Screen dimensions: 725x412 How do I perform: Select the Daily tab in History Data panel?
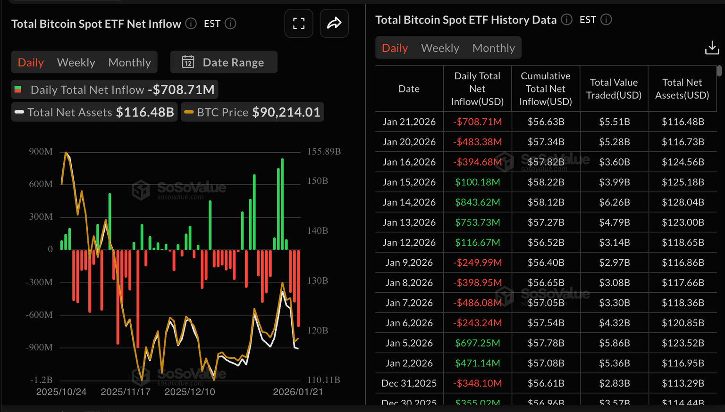pos(395,48)
